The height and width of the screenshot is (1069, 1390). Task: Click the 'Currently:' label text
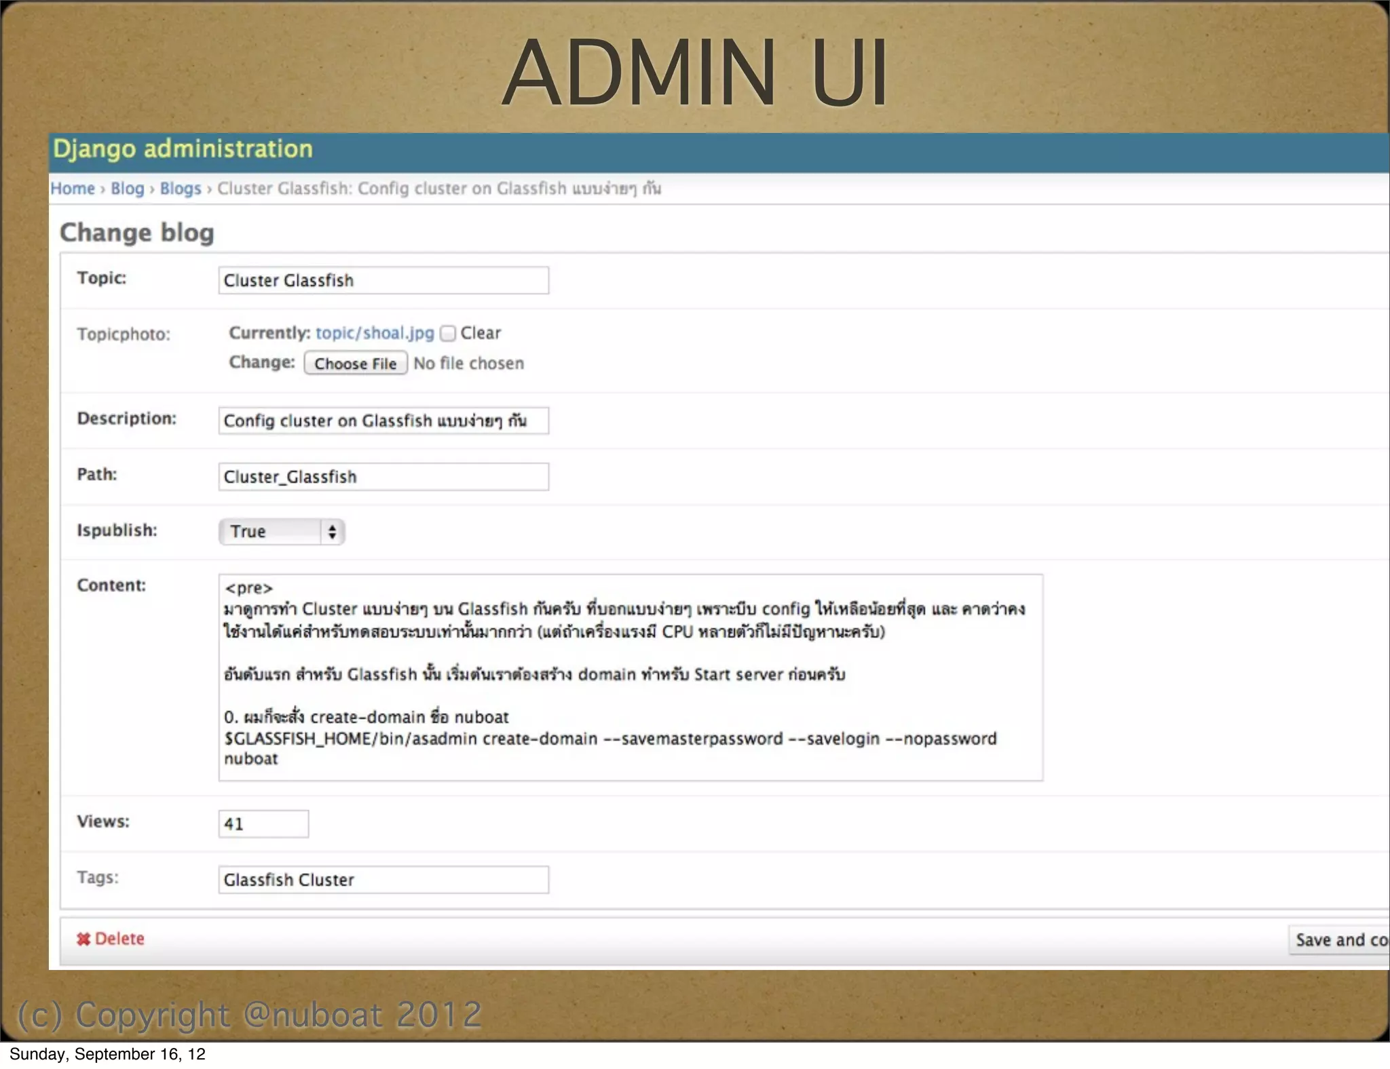click(x=269, y=333)
